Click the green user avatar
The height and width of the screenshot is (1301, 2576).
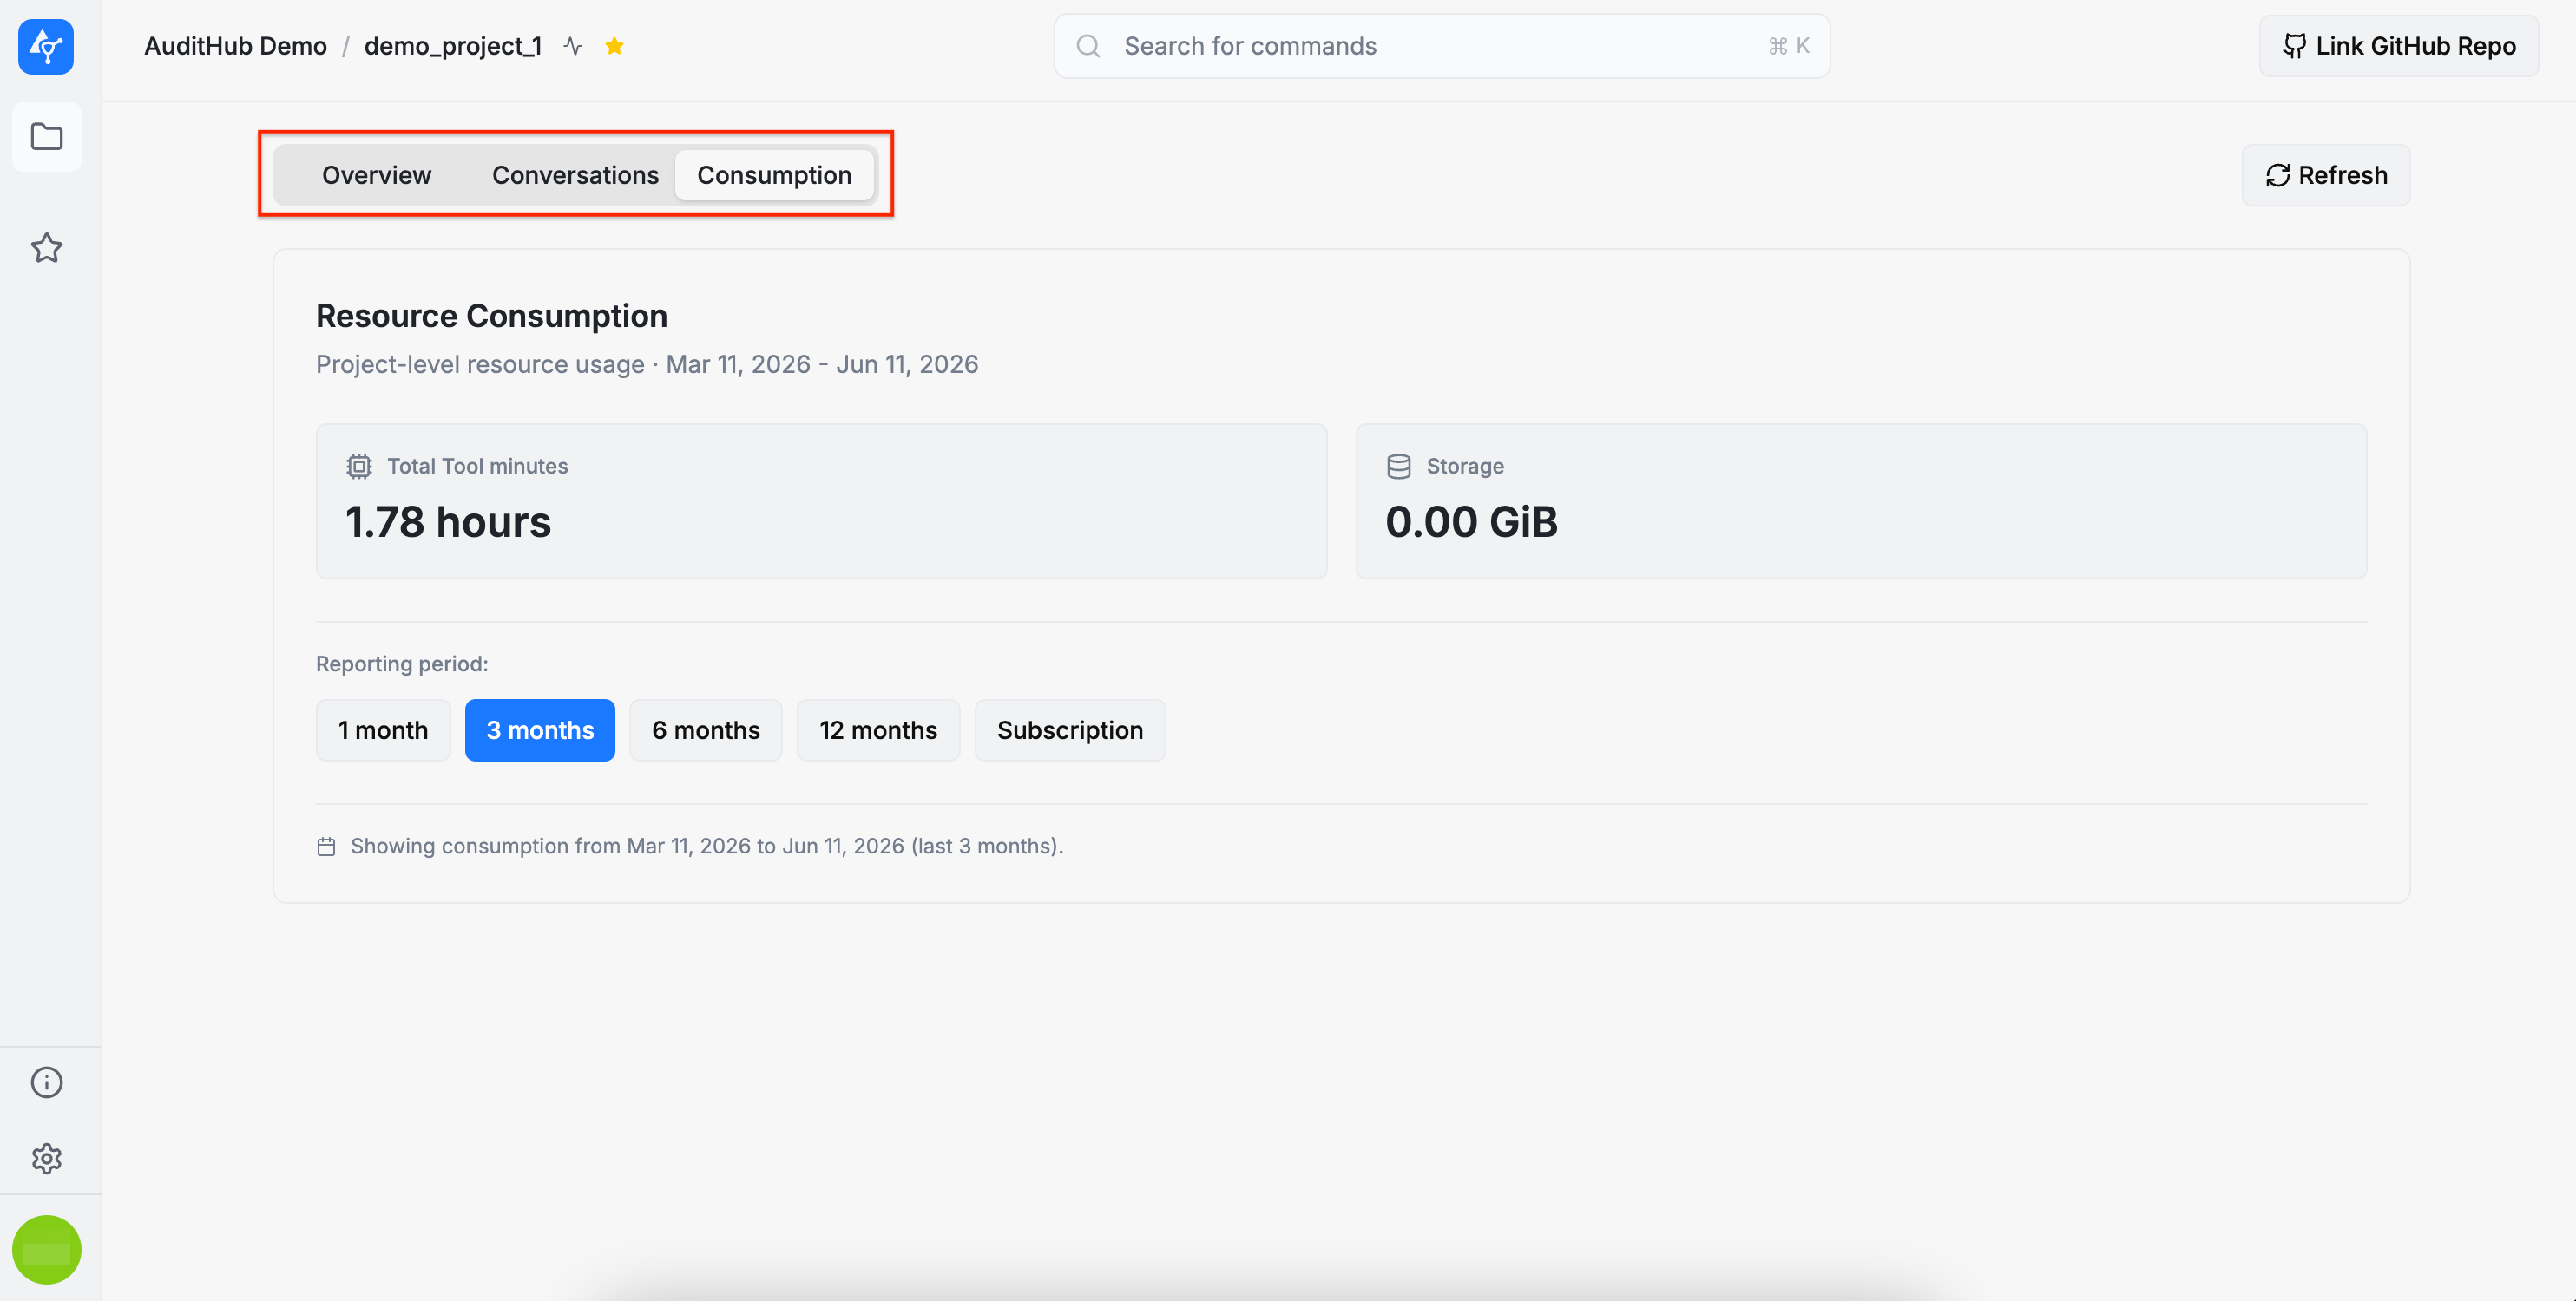tap(46, 1249)
